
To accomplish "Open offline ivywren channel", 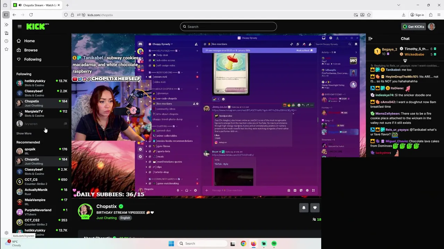I will 42,124.
